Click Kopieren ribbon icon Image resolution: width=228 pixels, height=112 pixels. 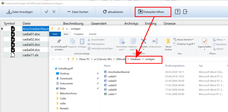tap(72, 41)
